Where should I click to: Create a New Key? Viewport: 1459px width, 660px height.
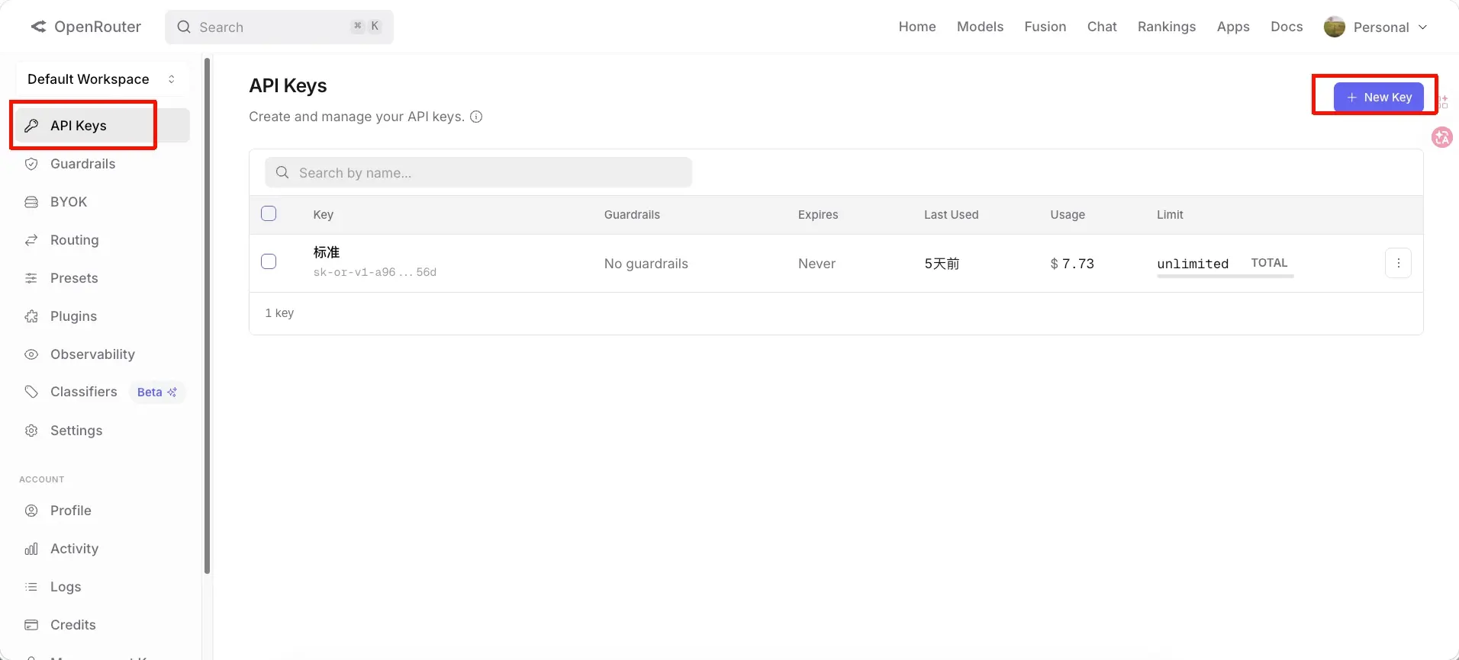(1379, 97)
